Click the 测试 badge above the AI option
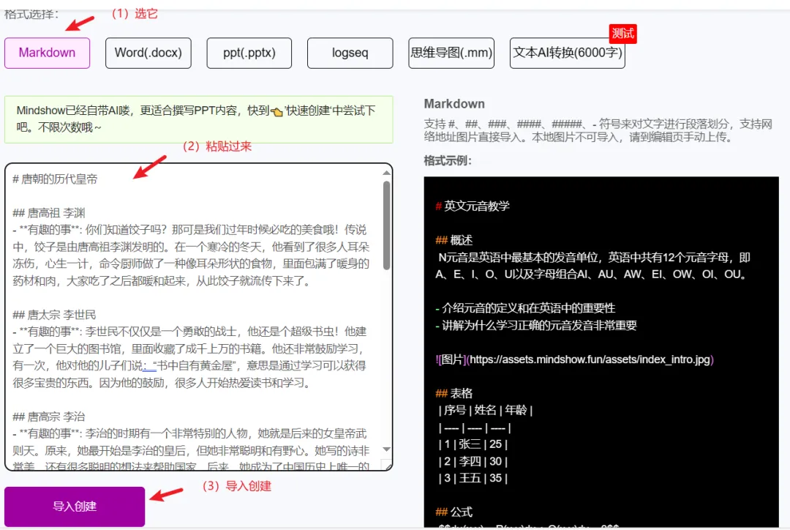The width and height of the screenshot is (790, 530). click(x=622, y=33)
